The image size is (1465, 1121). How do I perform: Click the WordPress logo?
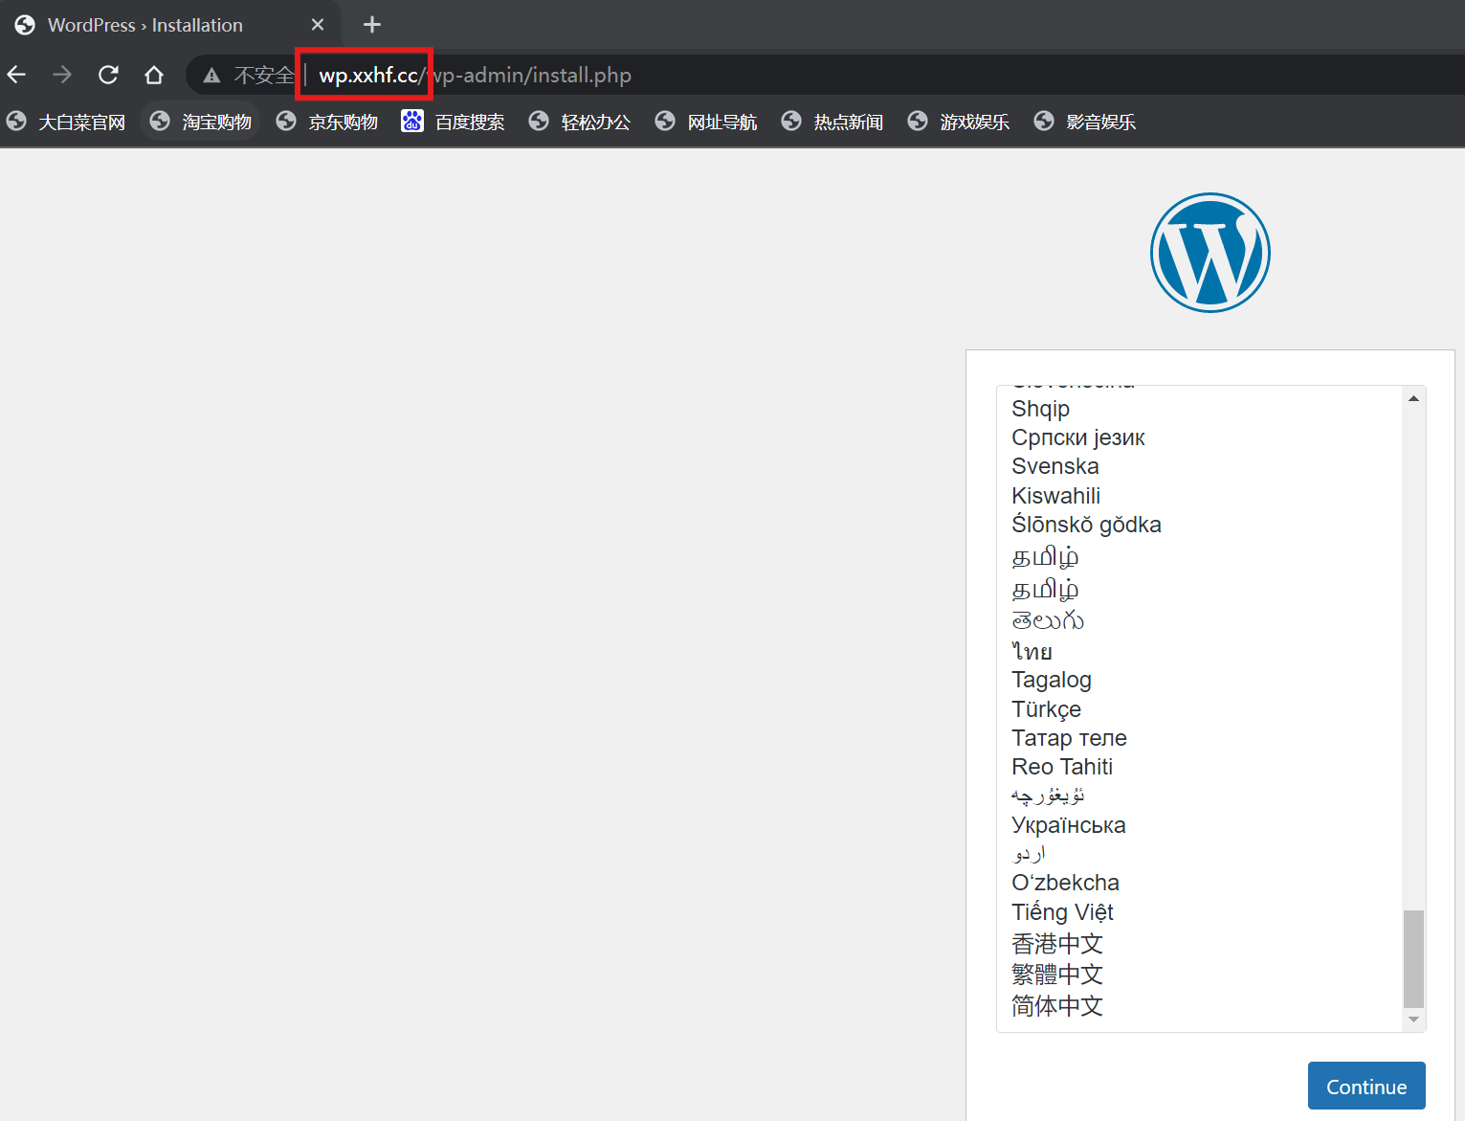[1210, 253]
